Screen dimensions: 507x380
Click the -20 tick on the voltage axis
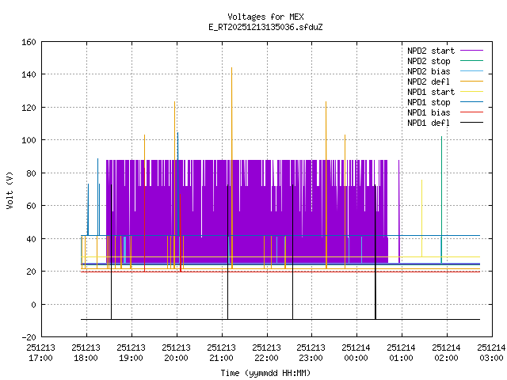(27, 337)
